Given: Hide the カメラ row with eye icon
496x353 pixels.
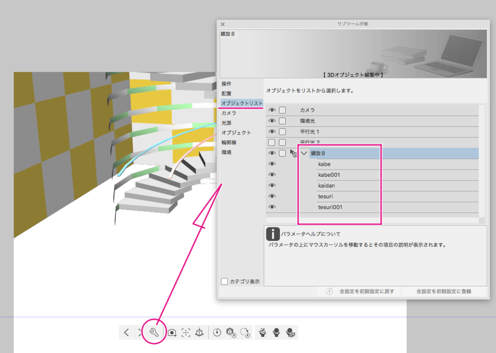Looking at the screenshot, I should coord(272,110).
